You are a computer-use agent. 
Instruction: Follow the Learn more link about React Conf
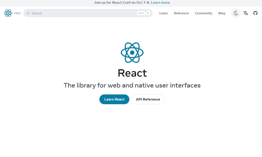point(160,2)
